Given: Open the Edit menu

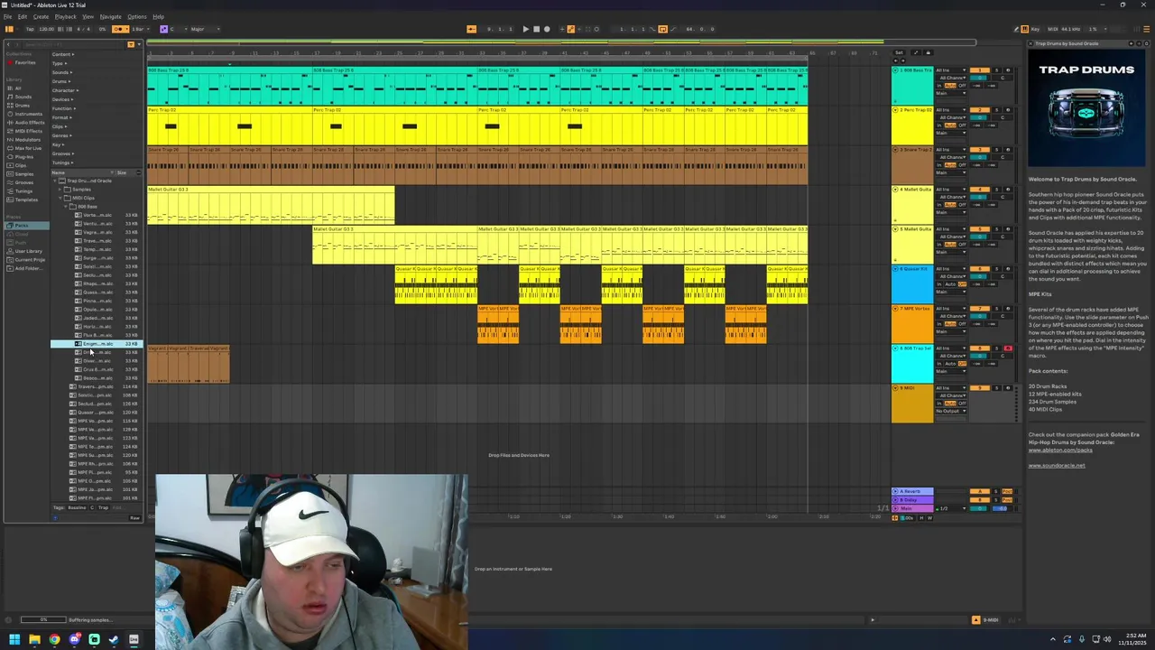Looking at the screenshot, I should pyautogui.click(x=22, y=16).
